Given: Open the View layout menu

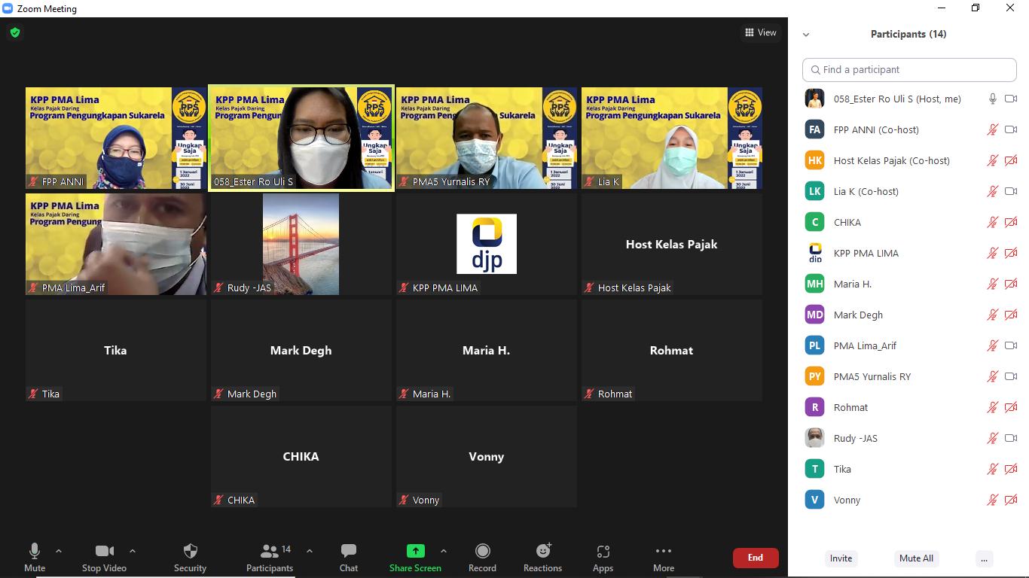Looking at the screenshot, I should tap(761, 32).
